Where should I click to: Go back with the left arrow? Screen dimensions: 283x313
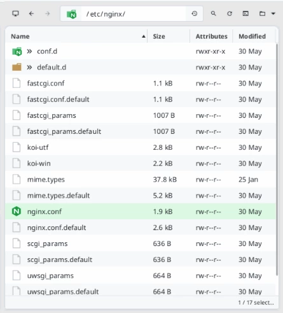[31, 14]
